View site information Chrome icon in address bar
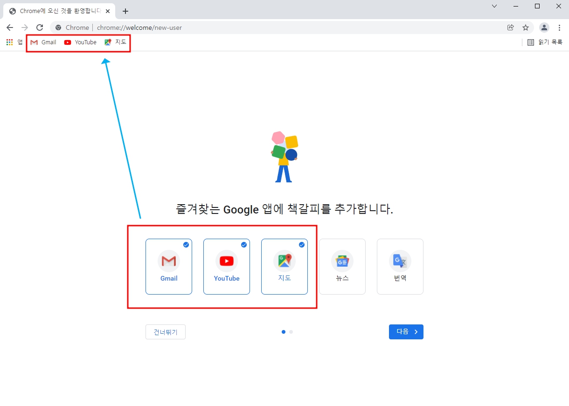Screen dimensions: 569x406 [x=58, y=28]
